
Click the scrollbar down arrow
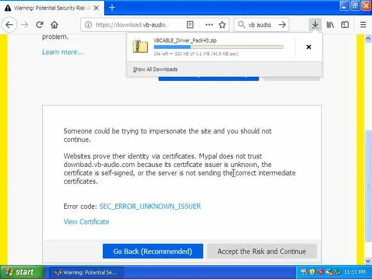tap(368, 261)
